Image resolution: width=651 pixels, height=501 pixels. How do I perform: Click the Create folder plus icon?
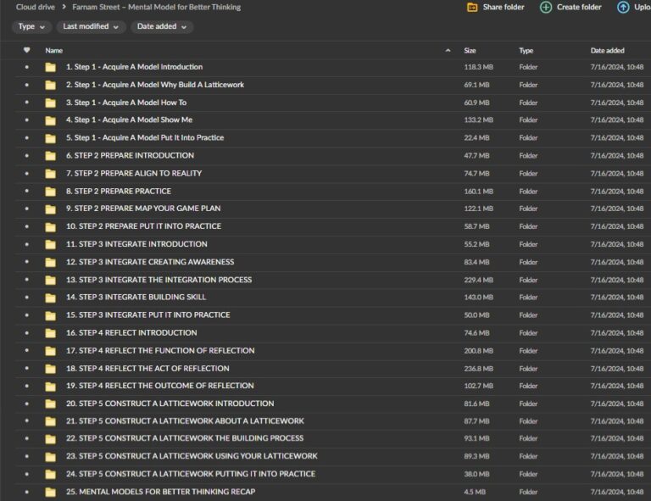point(546,8)
